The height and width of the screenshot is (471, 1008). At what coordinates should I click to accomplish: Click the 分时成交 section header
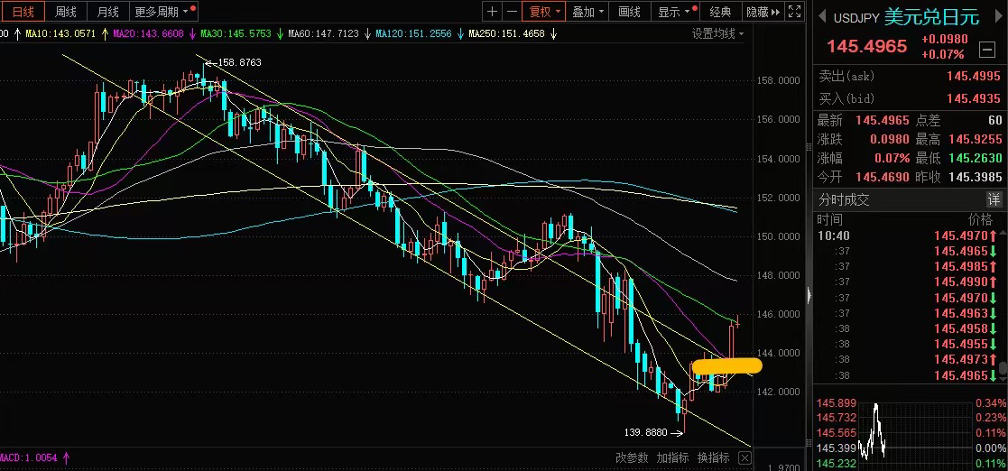(844, 199)
